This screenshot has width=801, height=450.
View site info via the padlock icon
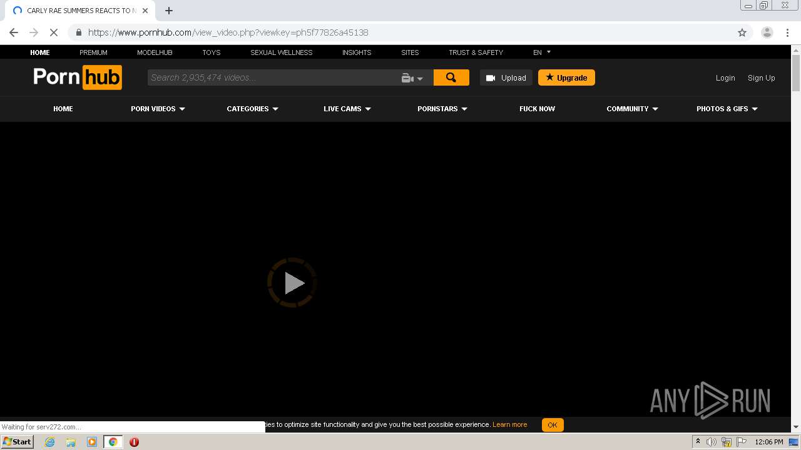(79, 32)
